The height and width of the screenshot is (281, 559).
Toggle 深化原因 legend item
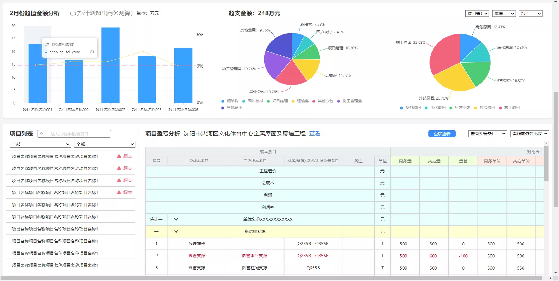point(435,108)
